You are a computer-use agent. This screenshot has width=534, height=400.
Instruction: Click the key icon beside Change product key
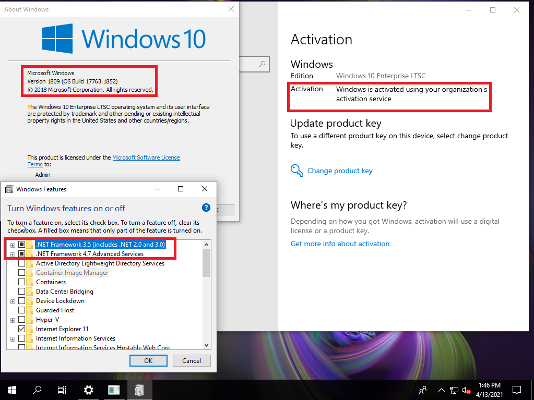pyautogui.click(x=297, y=171)
